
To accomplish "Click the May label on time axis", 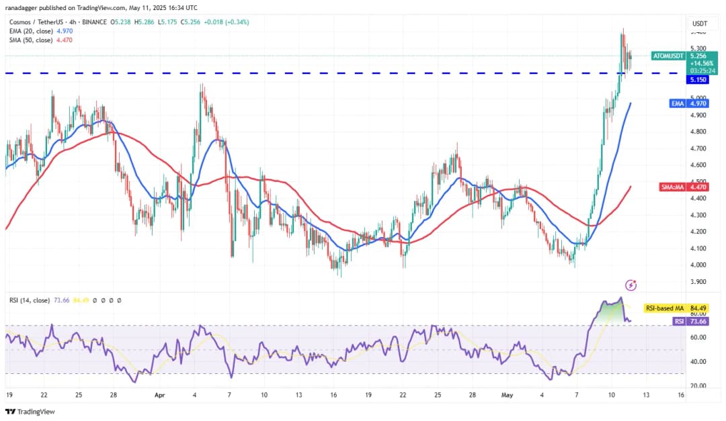I will 509,395.
